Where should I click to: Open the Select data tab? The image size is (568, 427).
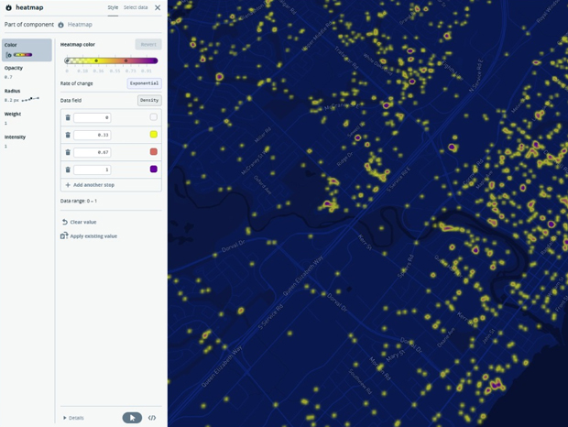pos(136,7)
